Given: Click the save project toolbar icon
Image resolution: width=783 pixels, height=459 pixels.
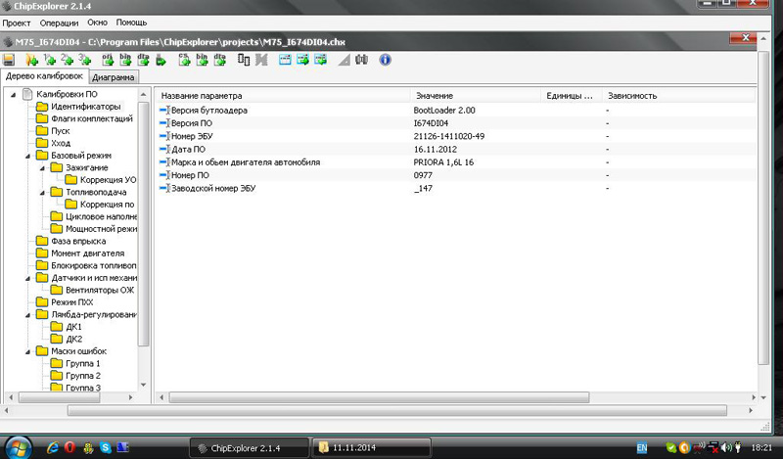Looking at the screenshot, I should 9,61.
